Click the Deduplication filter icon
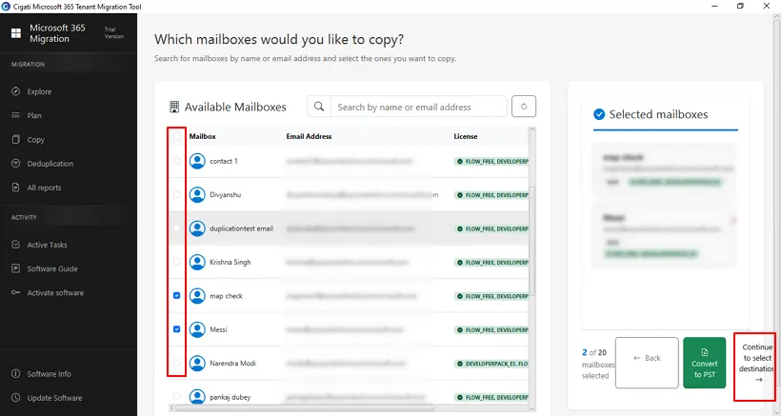The image size is (781, 416). (16, 163)
